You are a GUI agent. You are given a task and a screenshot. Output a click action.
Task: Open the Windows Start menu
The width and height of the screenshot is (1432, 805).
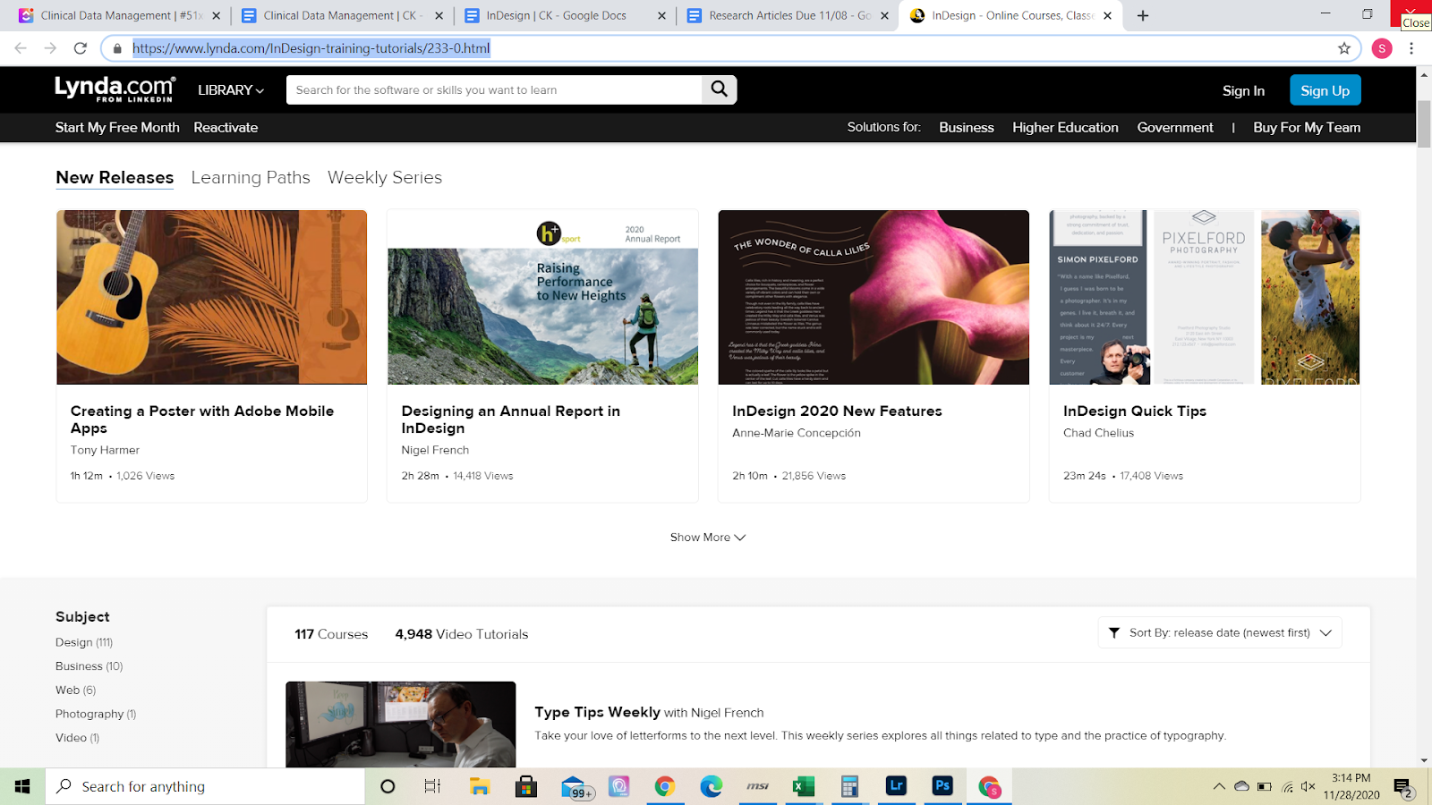click(22, 786)
